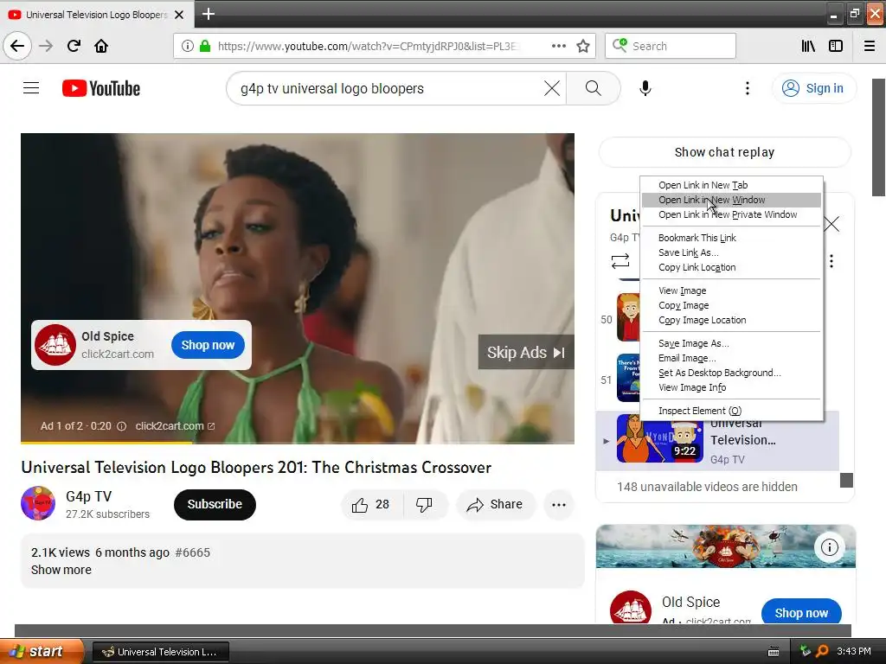Screen dimensions: 886x664
Task: Click the site information icon in address bar
Action: tap(187, 46)
